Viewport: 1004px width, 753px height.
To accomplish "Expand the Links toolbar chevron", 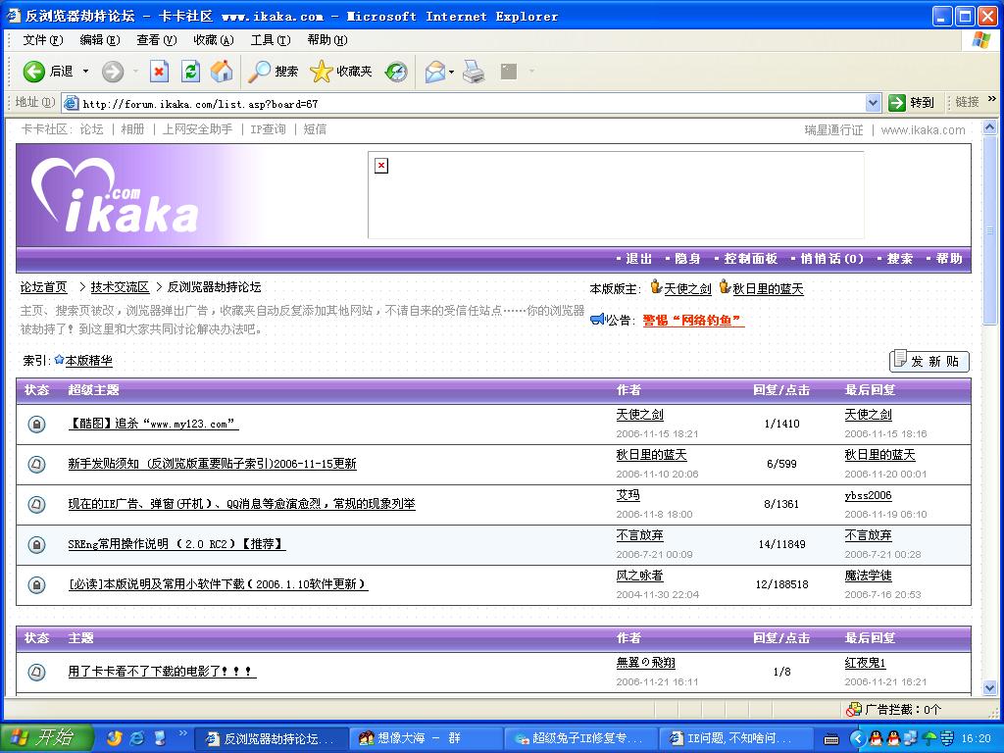I will point(992,99).
